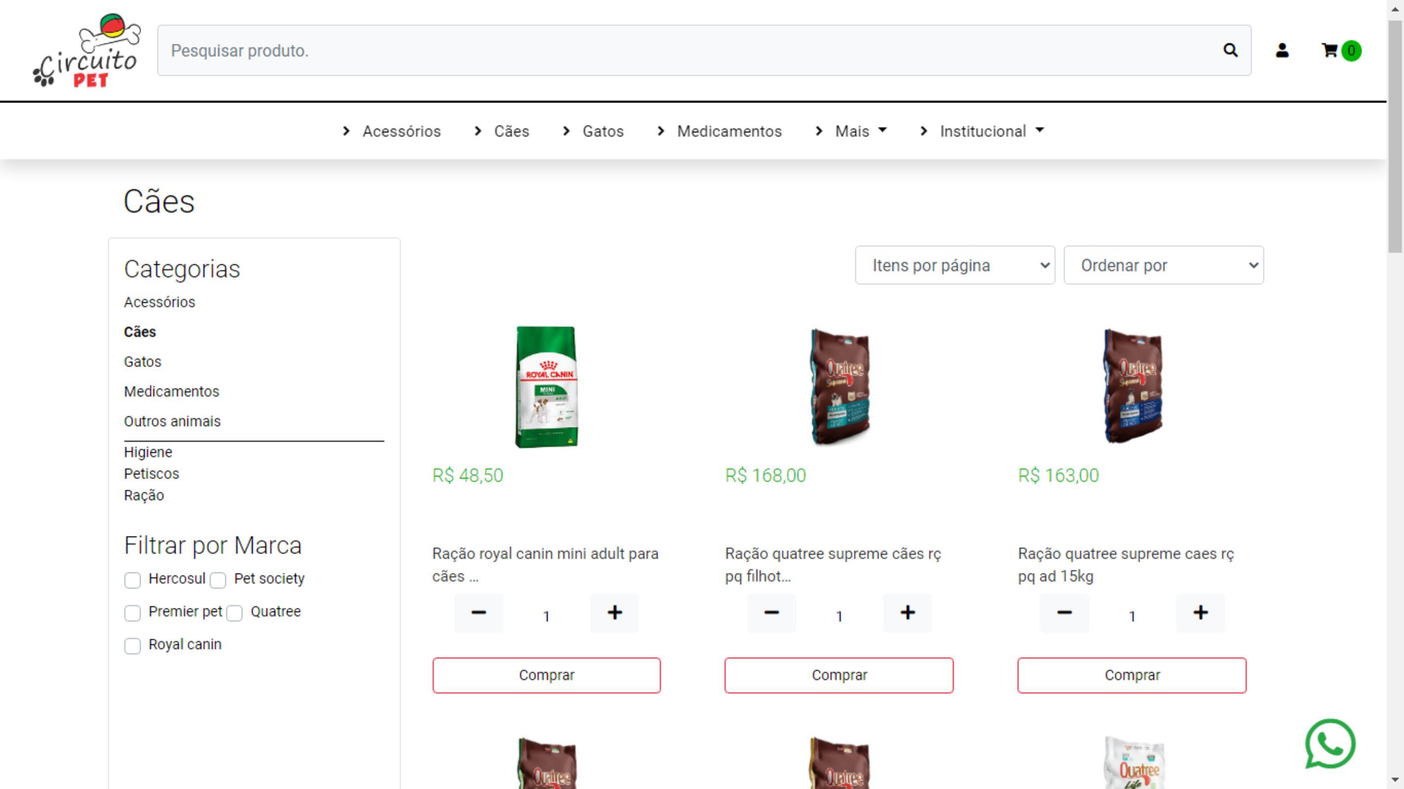Select Cães in Categorias sidebar

click(140, 331)
